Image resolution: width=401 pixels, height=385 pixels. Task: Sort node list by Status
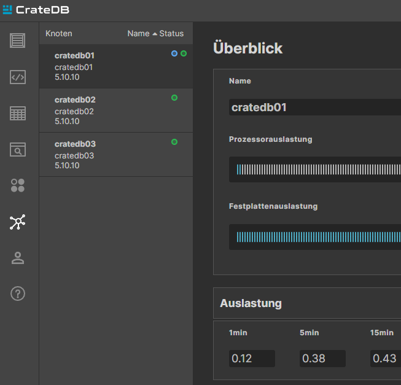pyautogui.click(x=171, y=34)
